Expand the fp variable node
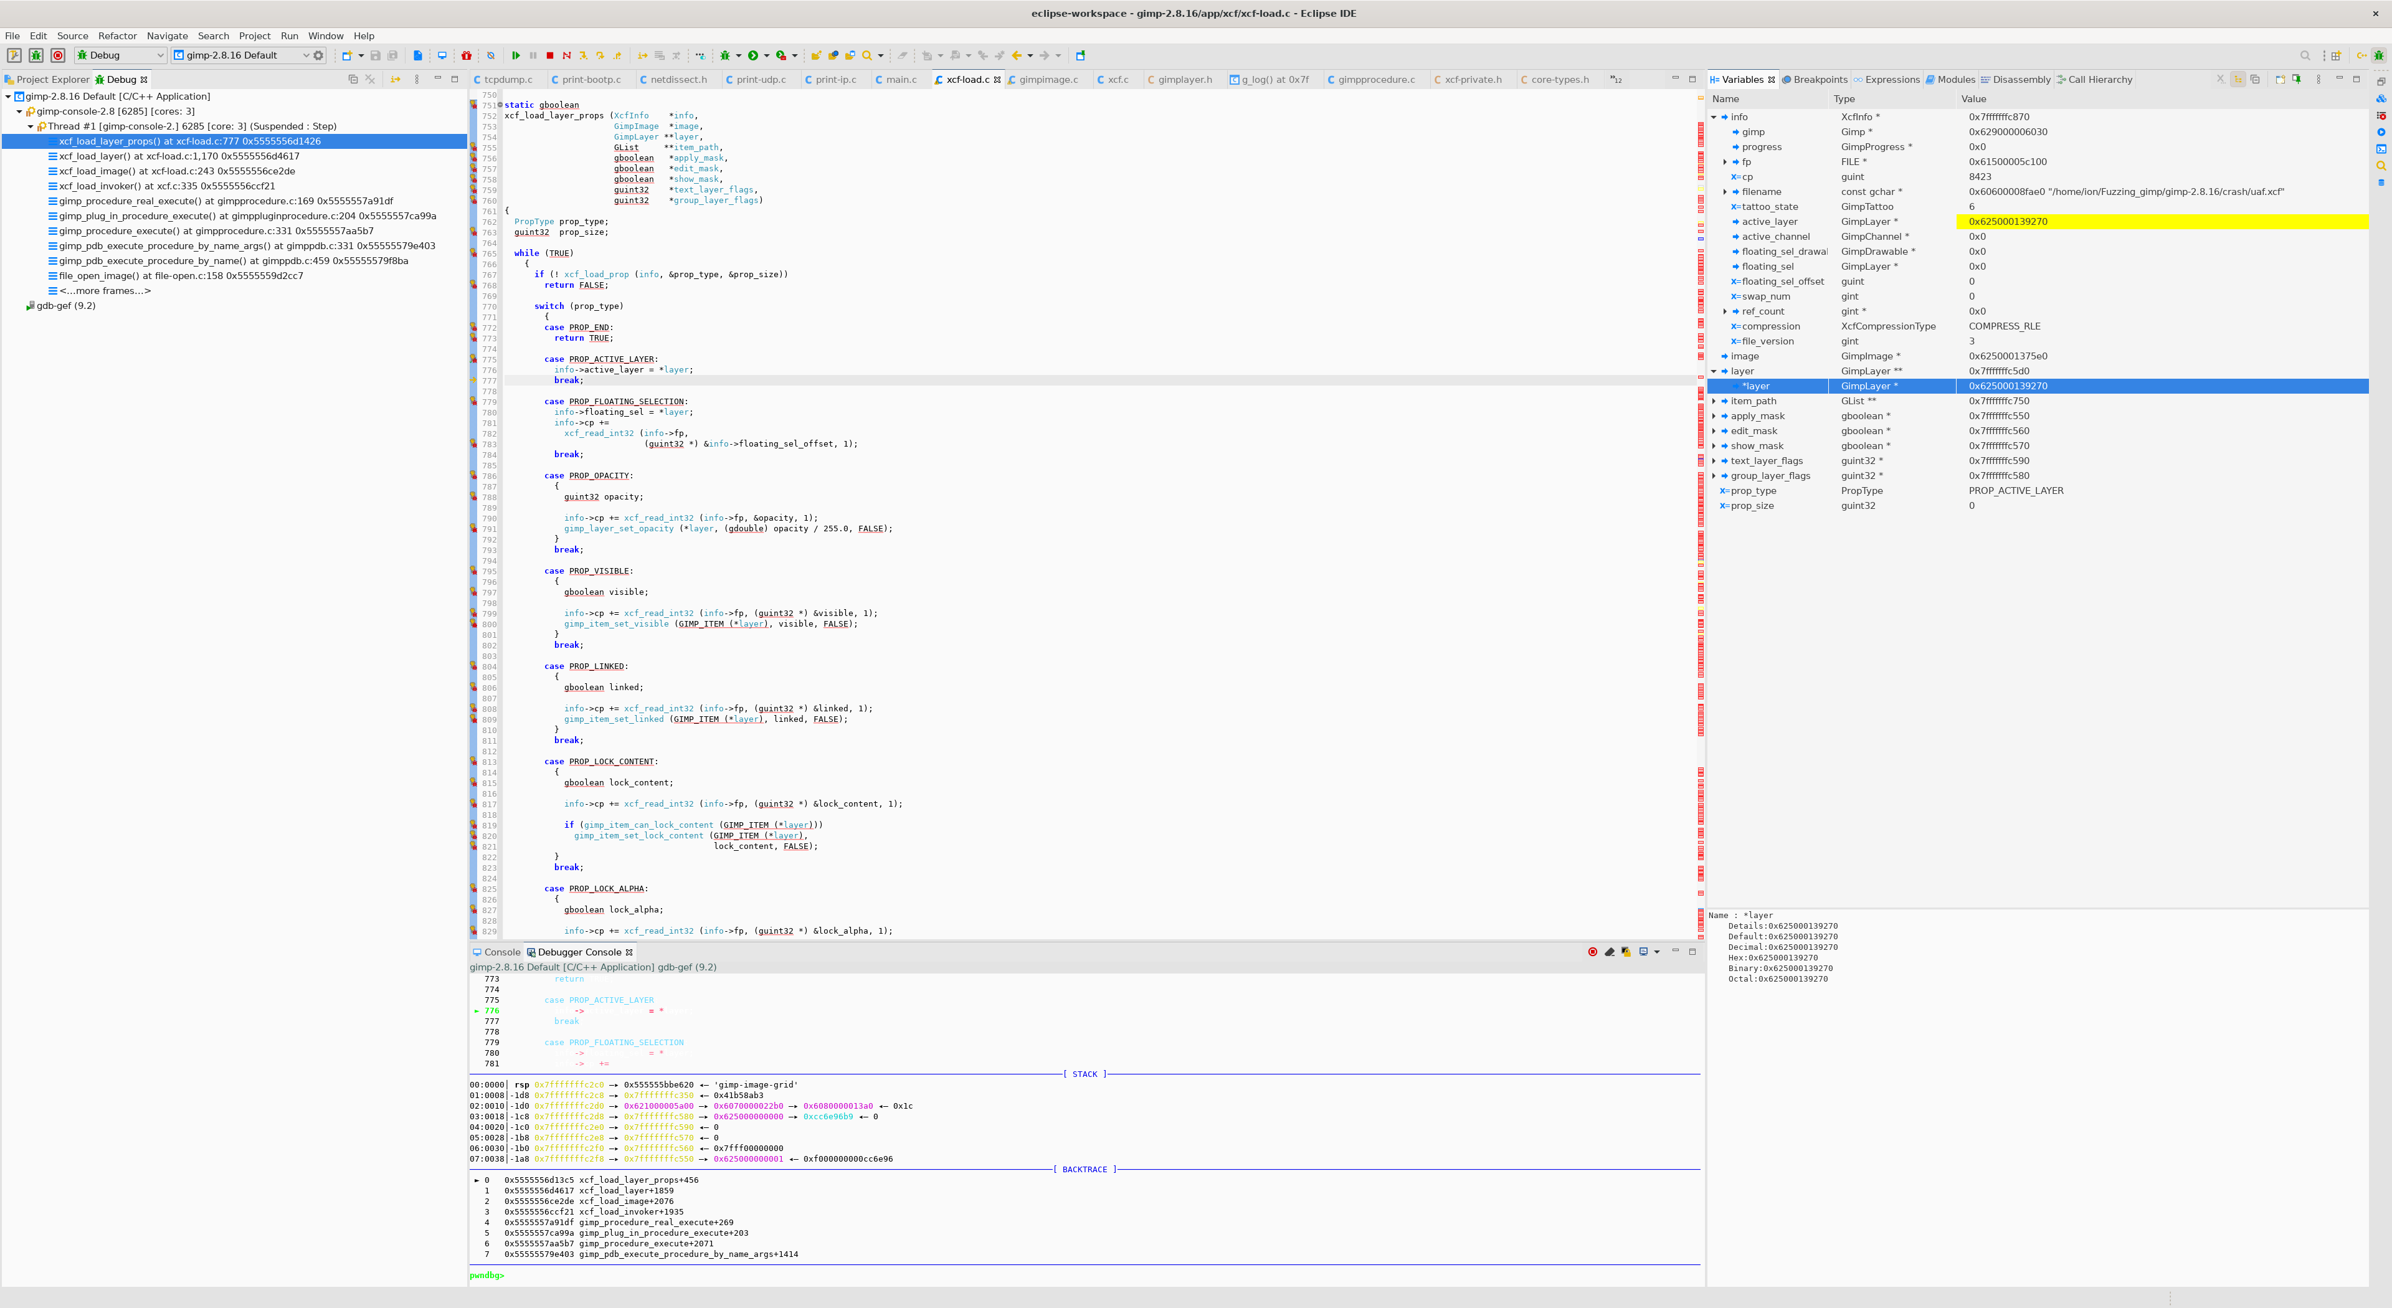The image size is (2392, 1308). coord(1725,161)
